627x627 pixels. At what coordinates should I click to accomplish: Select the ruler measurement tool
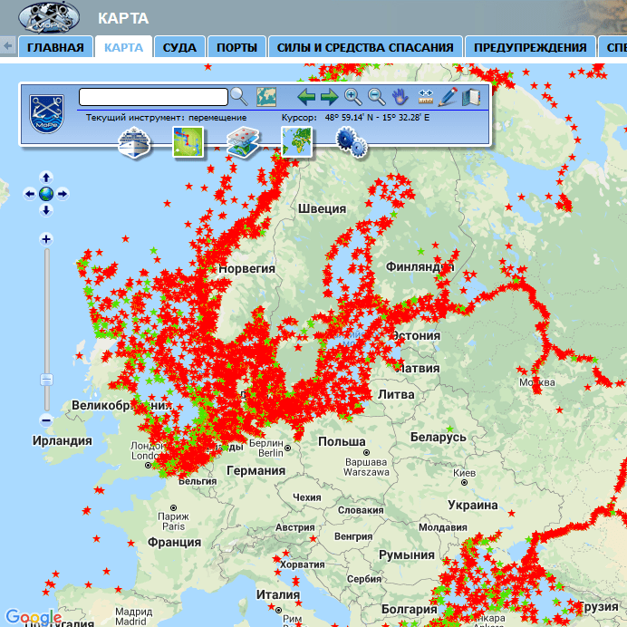(x=425, y=97)
